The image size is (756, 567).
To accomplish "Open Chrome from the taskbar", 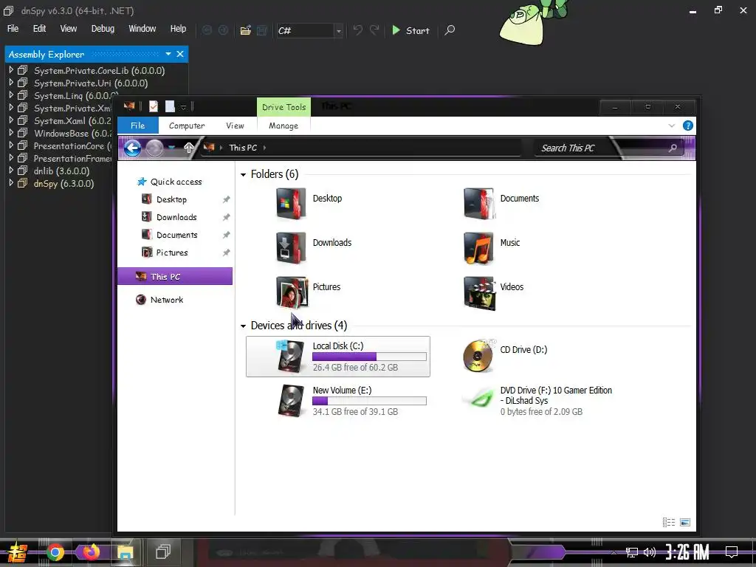I will point(55,552).
